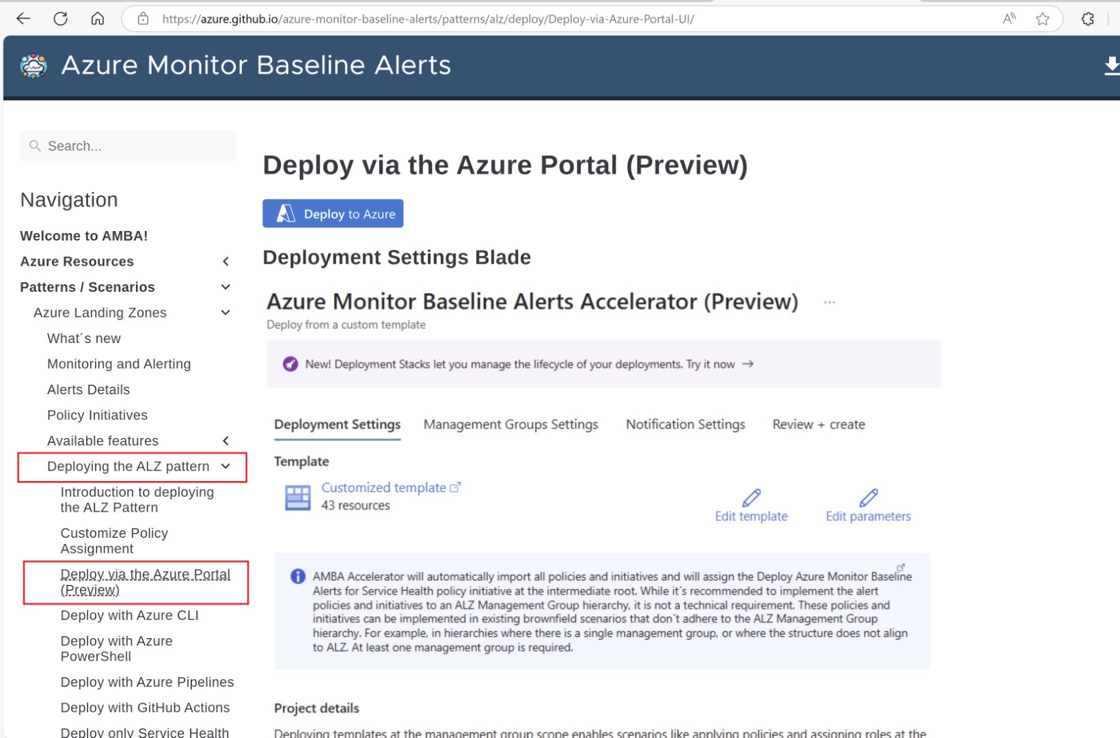Open Customize Policy Assignment page
The height and width of the screenshot is (738, 1120).
(x=114, y=541)
